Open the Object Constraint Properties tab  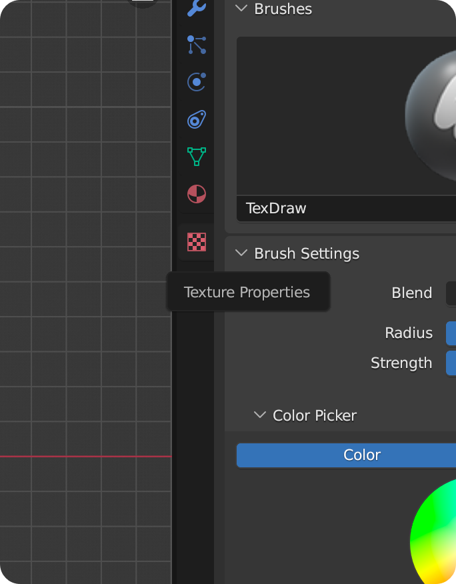[x=196, y=119]
